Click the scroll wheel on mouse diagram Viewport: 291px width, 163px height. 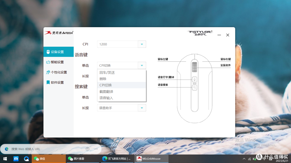coord(195,67)
